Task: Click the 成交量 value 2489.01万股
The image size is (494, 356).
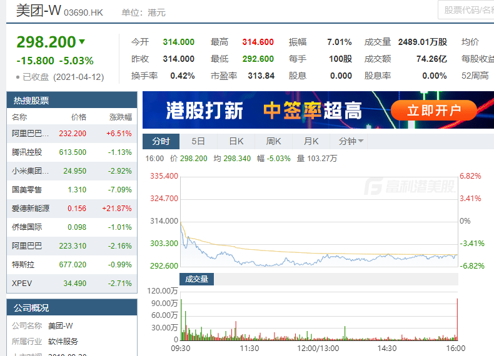Action: point(423,42)
